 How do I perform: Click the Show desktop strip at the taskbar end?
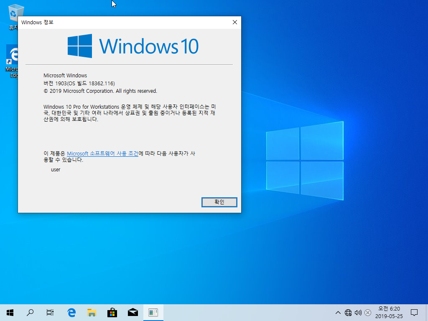pos(427,313)
